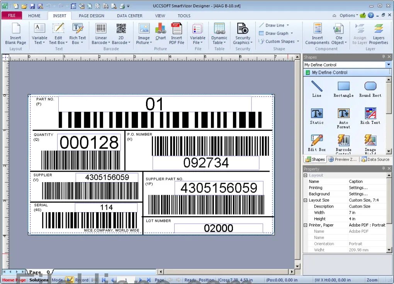Viewport: 394px width, 284px height.
Task: Open the TOOLS ribbon tab
Action: tap(184, 15)
